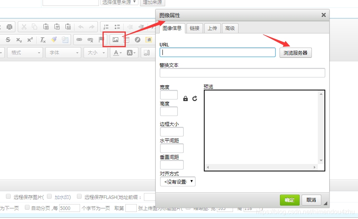The height and width of the screenshot is (219, 358).
Task: Open the 格式 format dropdown
Action: click(x=25, y=53)
